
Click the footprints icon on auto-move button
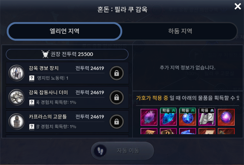(x=100, y=151)
